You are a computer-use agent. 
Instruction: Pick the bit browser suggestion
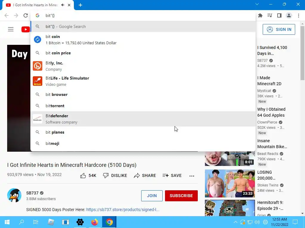coord(143,94)
